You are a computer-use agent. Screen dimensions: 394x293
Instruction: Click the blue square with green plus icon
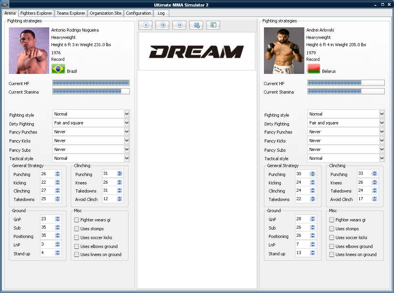click(196, 25)
